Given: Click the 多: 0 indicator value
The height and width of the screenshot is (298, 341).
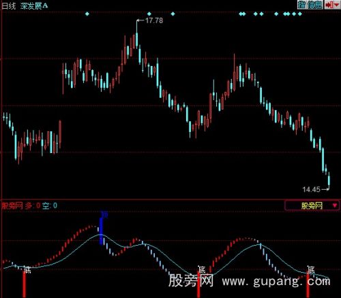Looking at the screenshot, I should coord(33,205).
